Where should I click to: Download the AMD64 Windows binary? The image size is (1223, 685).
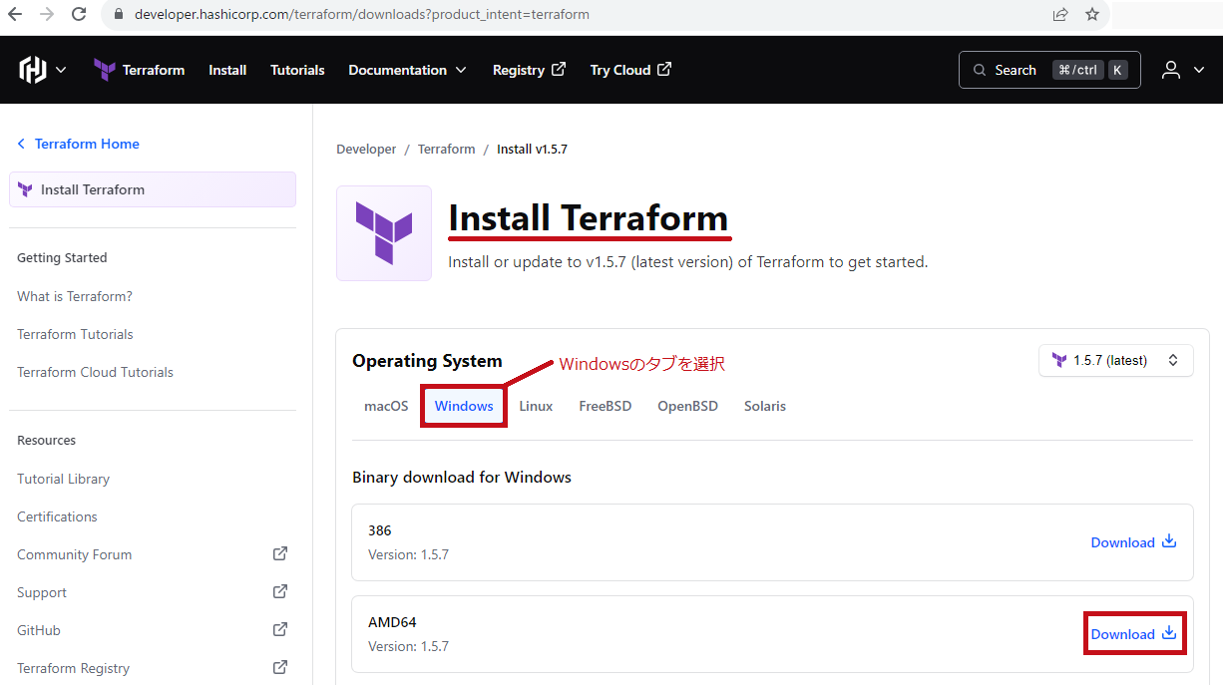(1134, 634)
